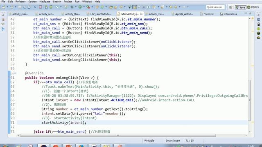Click the 71 : 35 cursor position
The height and width of the screenshot is (147, 262).
tap(190, 140)
